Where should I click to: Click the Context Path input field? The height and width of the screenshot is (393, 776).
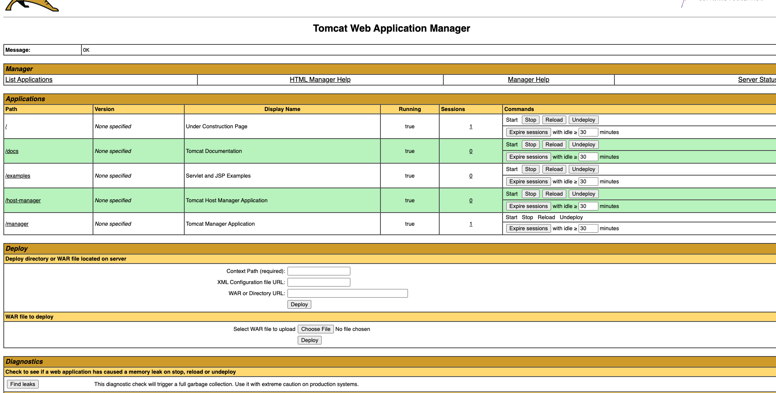coord(319,271)
